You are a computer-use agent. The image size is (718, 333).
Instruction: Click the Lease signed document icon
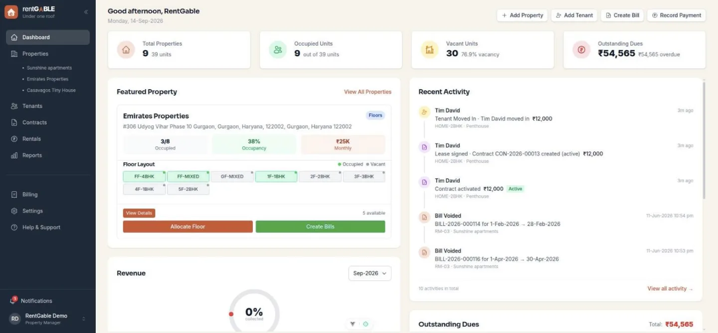(x=424, y=147)
